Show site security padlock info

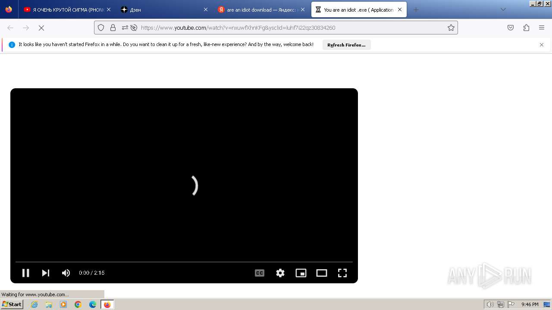click(113, 28)
